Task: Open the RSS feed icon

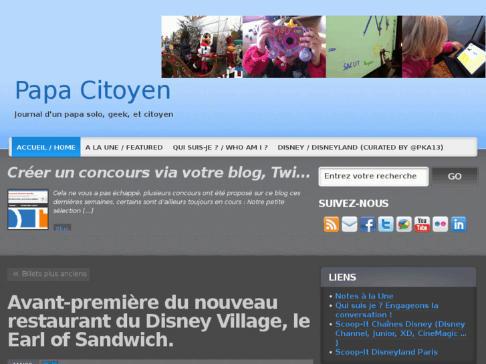Action: (x=331, y=224)
